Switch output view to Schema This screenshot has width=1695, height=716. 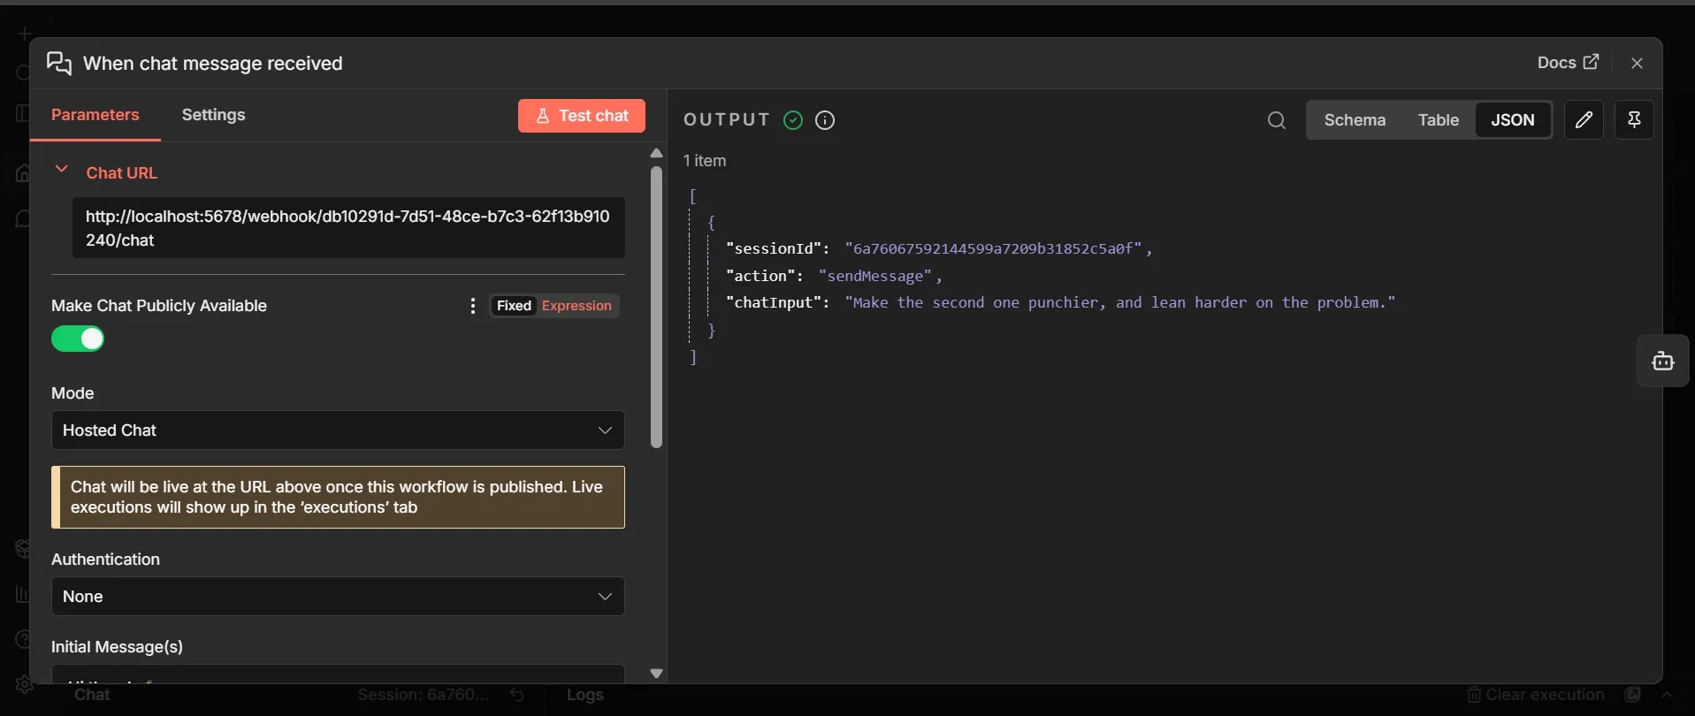point(1355,120)
